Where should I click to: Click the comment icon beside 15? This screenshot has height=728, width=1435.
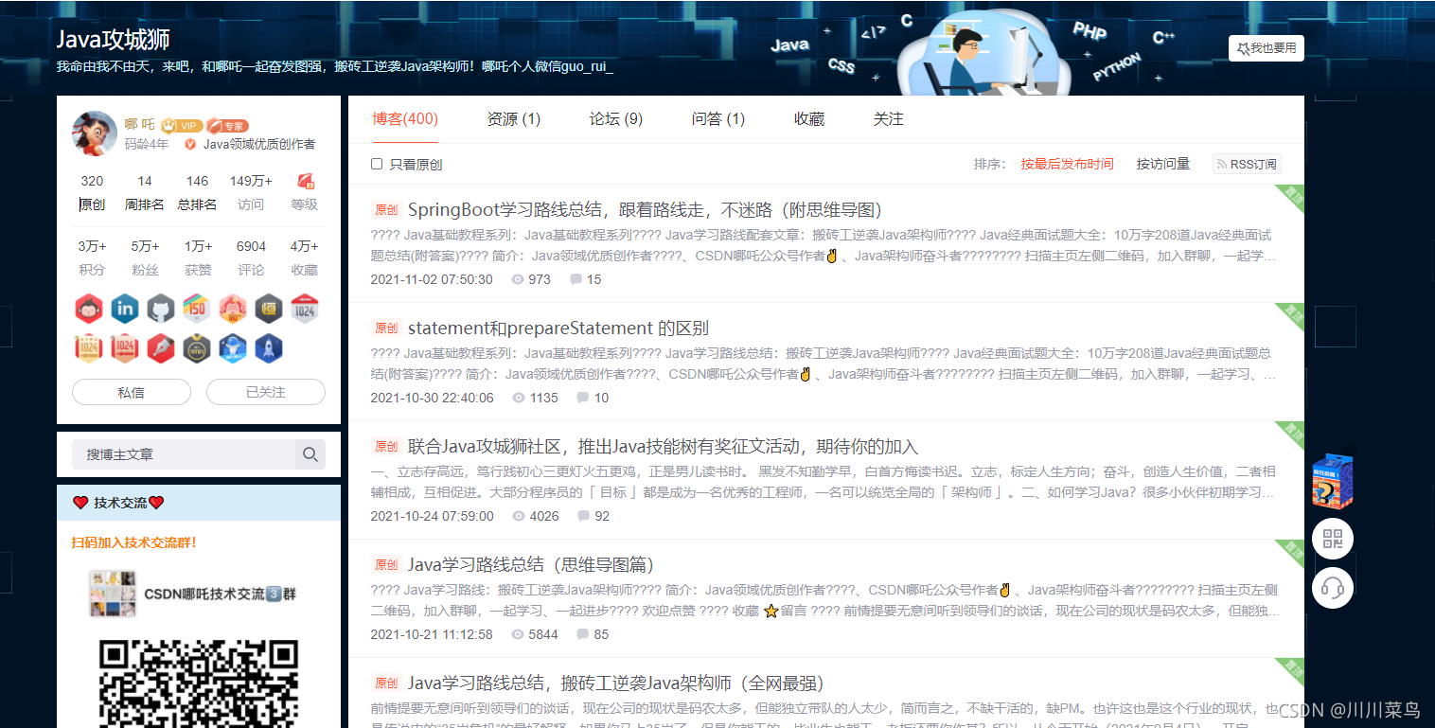point(576,279)
